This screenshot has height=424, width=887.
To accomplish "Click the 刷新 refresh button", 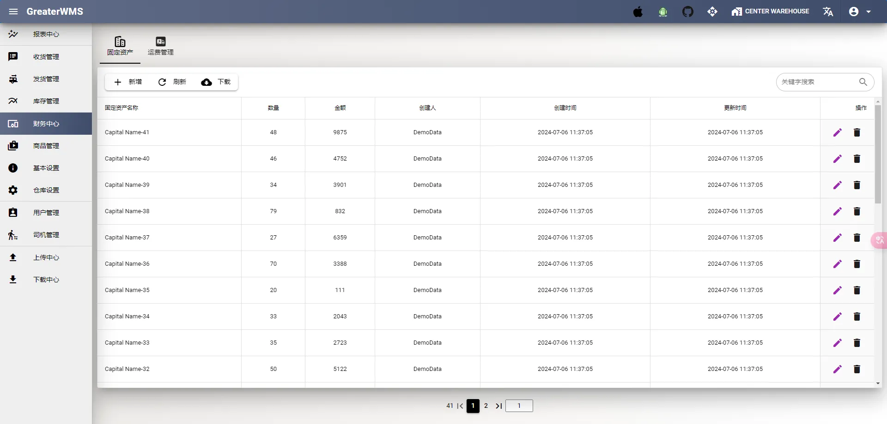I will (172, 82).
